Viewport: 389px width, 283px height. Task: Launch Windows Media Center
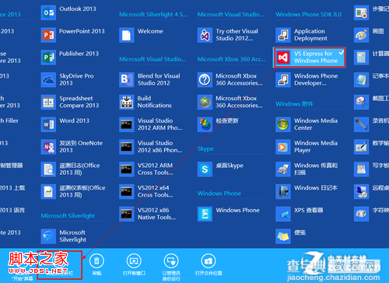click(x=307, y=124)
